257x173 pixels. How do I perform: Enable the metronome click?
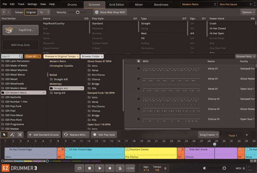pyautogui.click(x=120, y=168)
